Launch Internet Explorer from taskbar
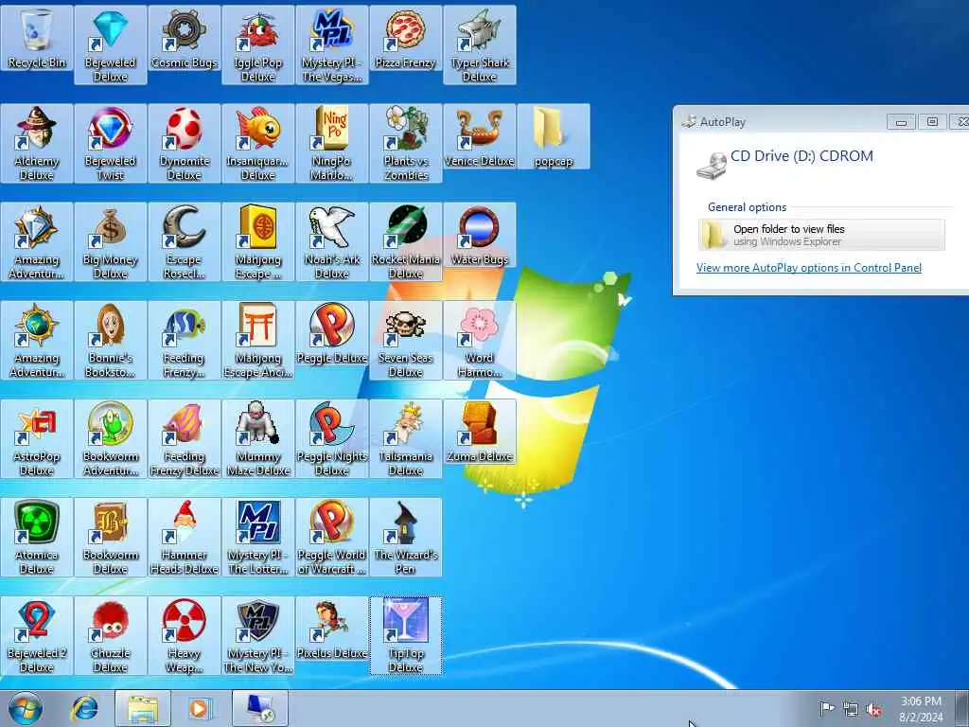The image size is (969, 727). (84, 708)
